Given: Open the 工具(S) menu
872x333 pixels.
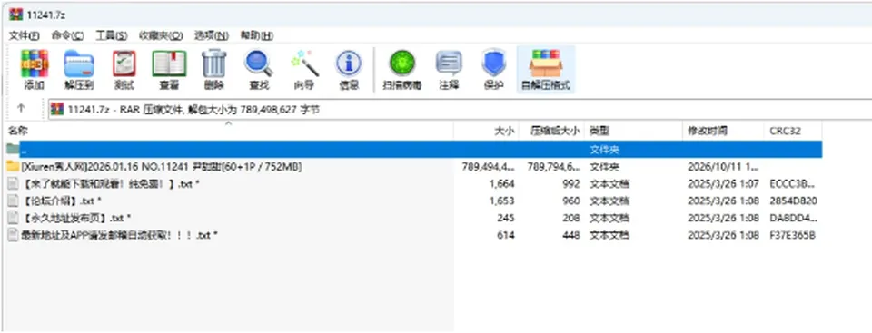Looking at the screenshot, I should pyautogui.click(x=111, y=35).
